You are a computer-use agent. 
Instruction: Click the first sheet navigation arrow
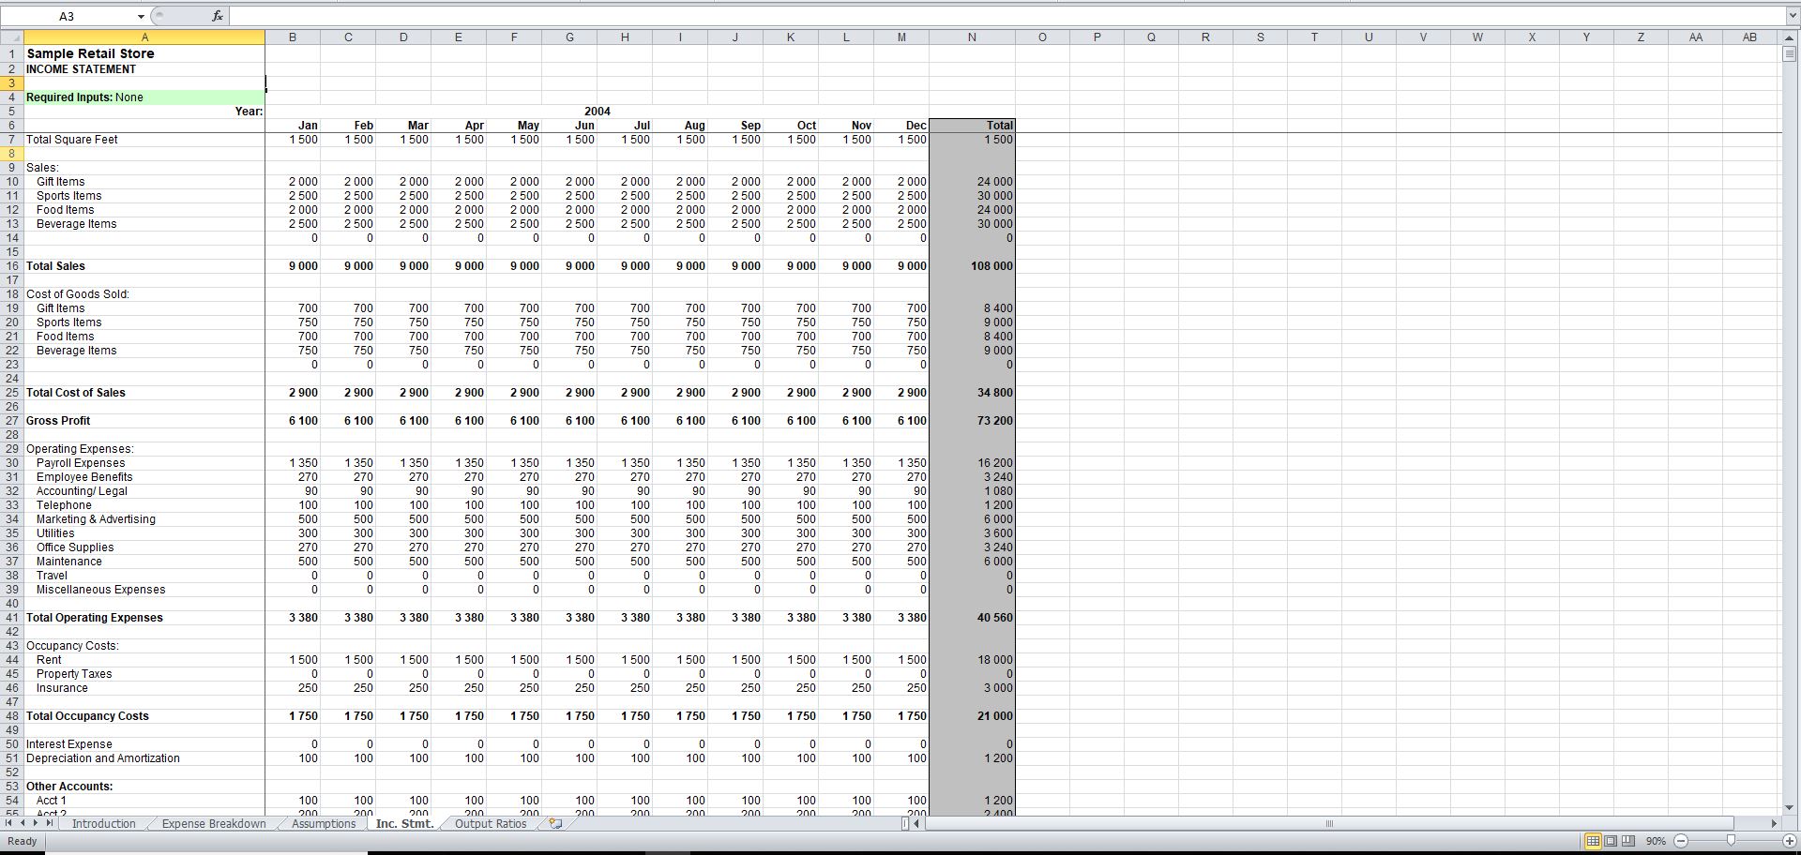pyautogui.click(x=8, y=823)
